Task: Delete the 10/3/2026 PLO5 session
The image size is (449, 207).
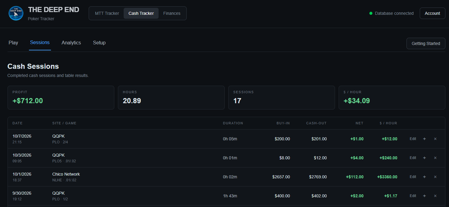Action: click(x=435, y=158)
